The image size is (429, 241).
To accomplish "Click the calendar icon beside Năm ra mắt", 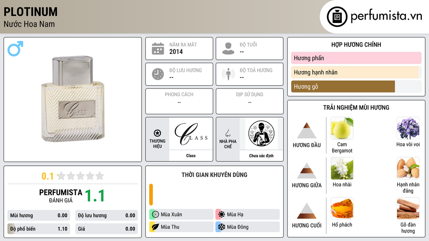I will 158,49.
